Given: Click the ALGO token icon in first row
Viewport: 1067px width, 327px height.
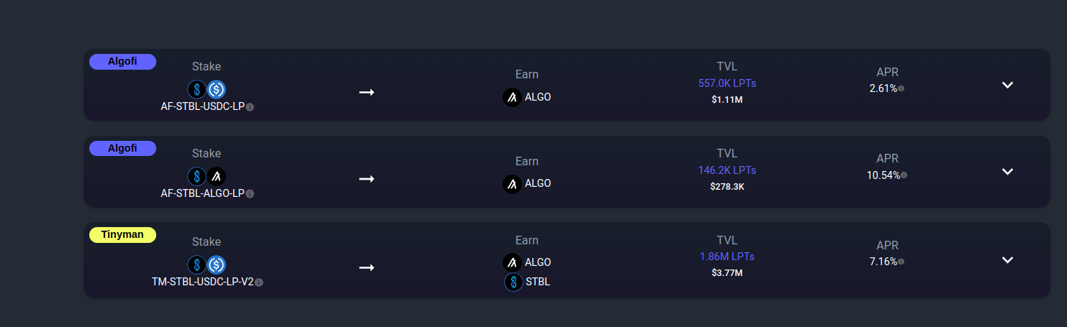Looking at the screenshot, I should (512, 97).
